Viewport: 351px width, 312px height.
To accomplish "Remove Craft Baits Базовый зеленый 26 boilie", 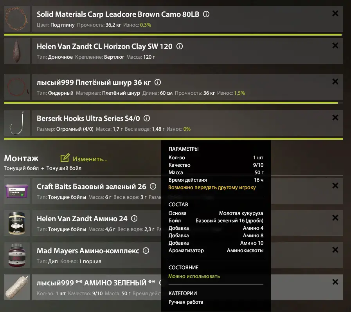I will tap(335, 186).
